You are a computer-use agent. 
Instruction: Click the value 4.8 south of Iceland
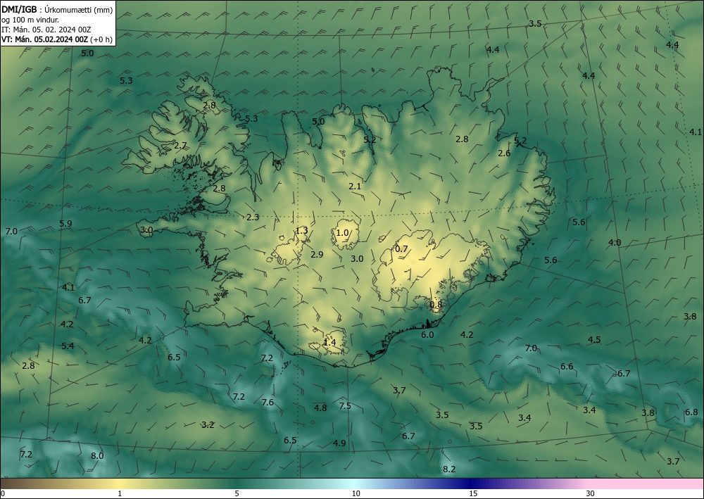(320, 408)
